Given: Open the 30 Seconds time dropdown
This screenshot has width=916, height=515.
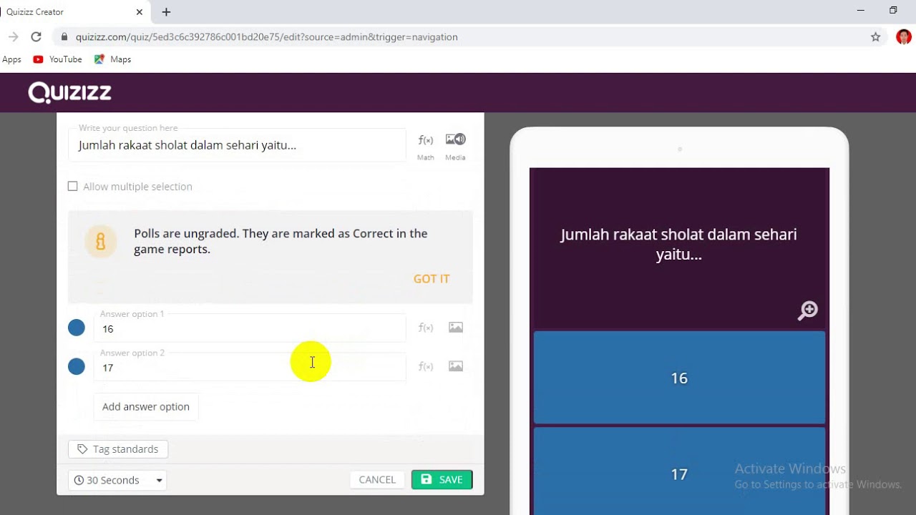Looking at the screenshot, I should click(x=117, y=480).
